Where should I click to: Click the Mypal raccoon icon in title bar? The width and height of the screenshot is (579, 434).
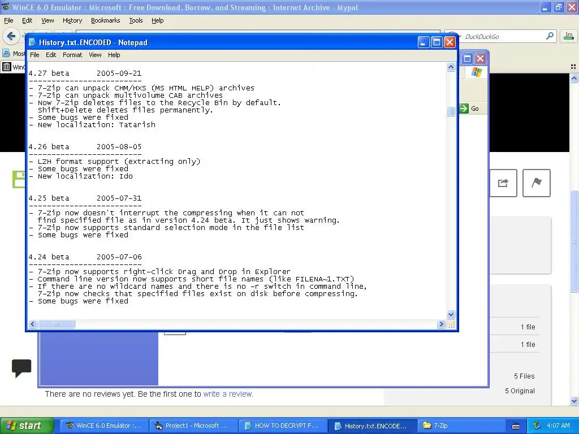[x=6, y=7]
